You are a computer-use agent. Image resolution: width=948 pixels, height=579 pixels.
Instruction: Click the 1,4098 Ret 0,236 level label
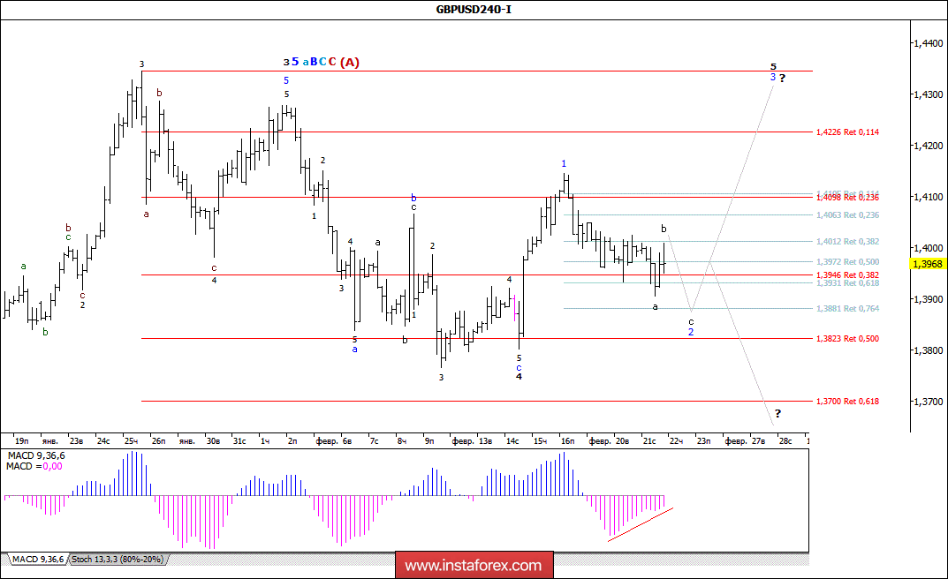[847, 198]
